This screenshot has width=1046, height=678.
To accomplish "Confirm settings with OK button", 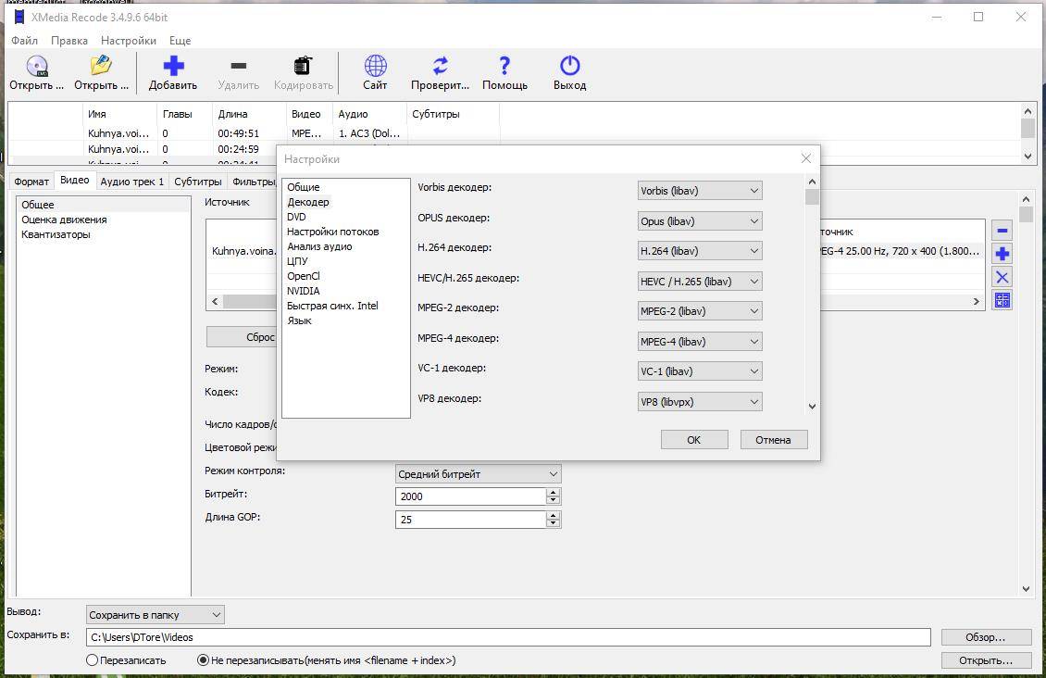I will (693, 440).
